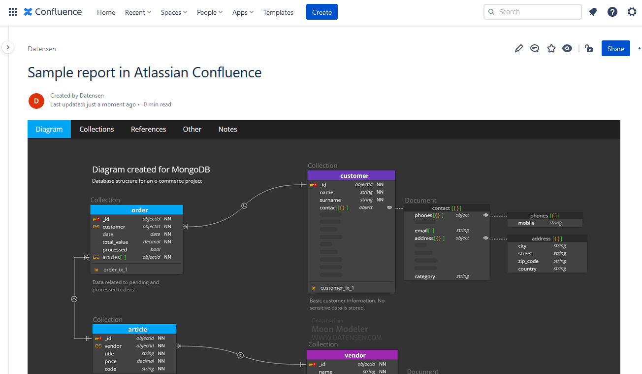Toggle eye icon on phones row

pyautogui.click(x=485, y=215)
